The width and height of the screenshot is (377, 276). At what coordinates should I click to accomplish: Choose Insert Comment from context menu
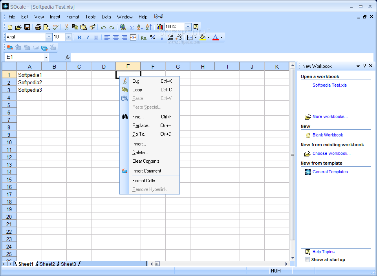[150, 171]
